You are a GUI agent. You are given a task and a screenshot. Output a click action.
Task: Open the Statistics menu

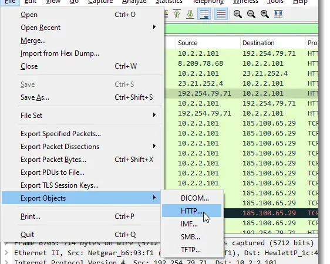pyautogui.click(x=169, y=2)
